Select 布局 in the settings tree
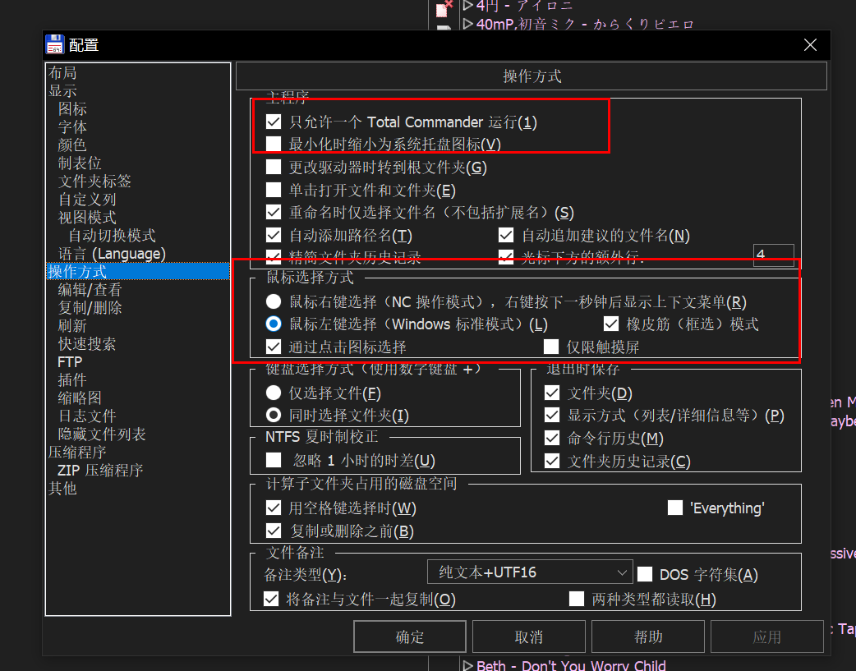 (x=62, y=72)
